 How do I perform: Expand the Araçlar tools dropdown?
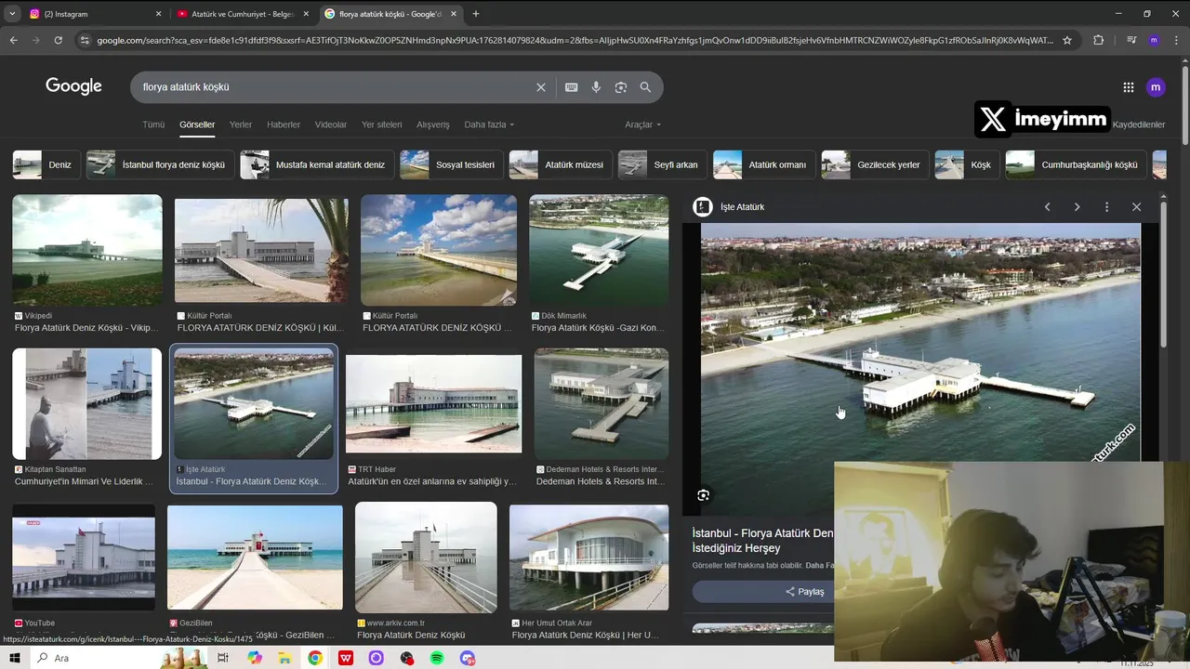(642, 125)
